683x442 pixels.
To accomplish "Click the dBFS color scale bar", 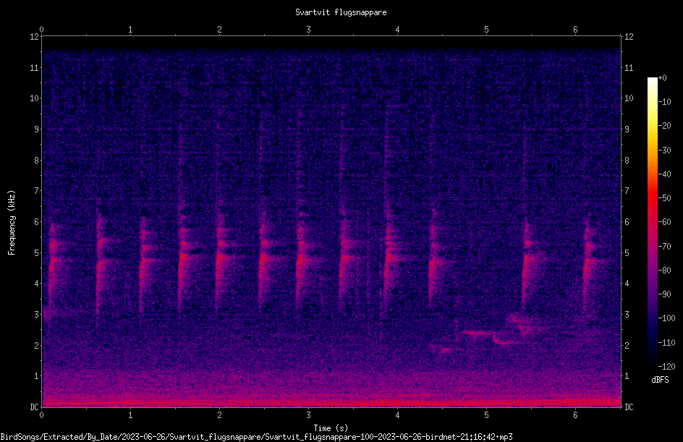I will coord(652,221).
